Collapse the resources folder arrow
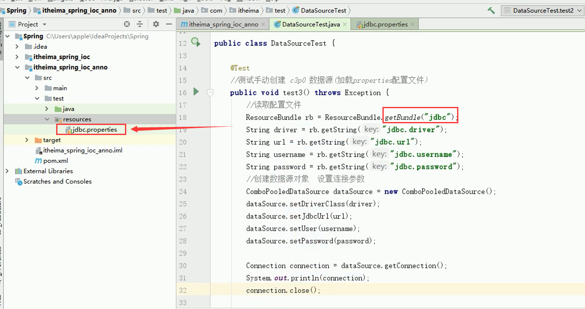585x309 pixels. click(x=47, y=119)
